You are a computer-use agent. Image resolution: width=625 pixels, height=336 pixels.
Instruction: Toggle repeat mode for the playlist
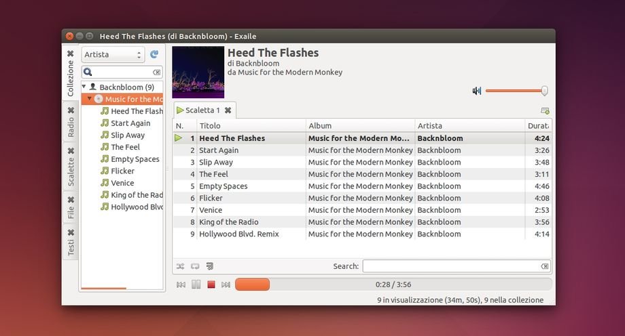pos(195,266)
